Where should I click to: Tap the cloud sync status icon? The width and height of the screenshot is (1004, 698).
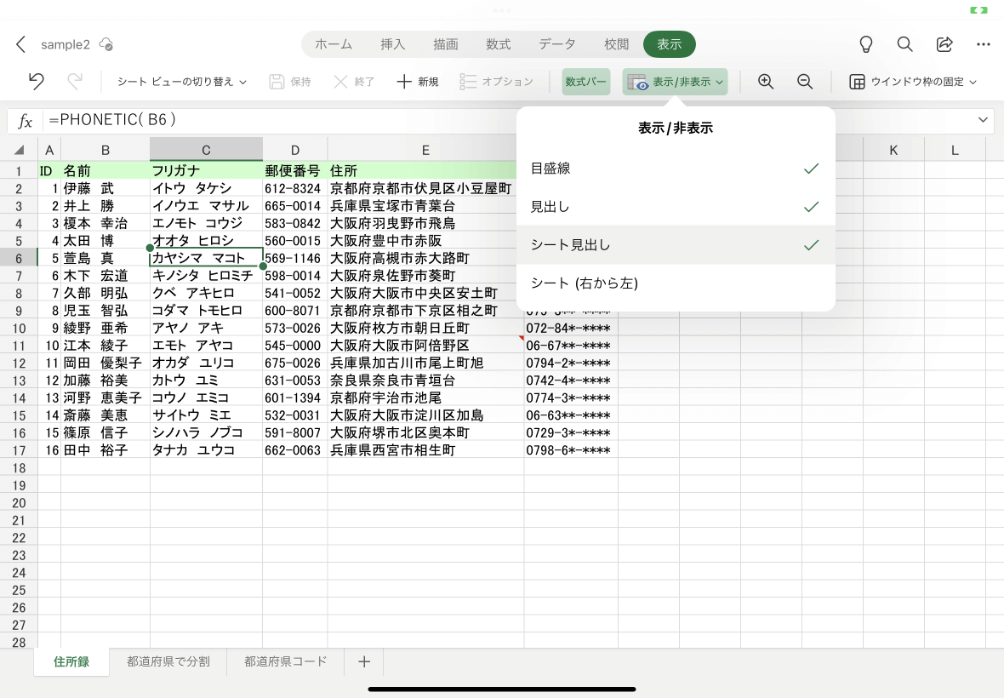(x=106, y=44)
